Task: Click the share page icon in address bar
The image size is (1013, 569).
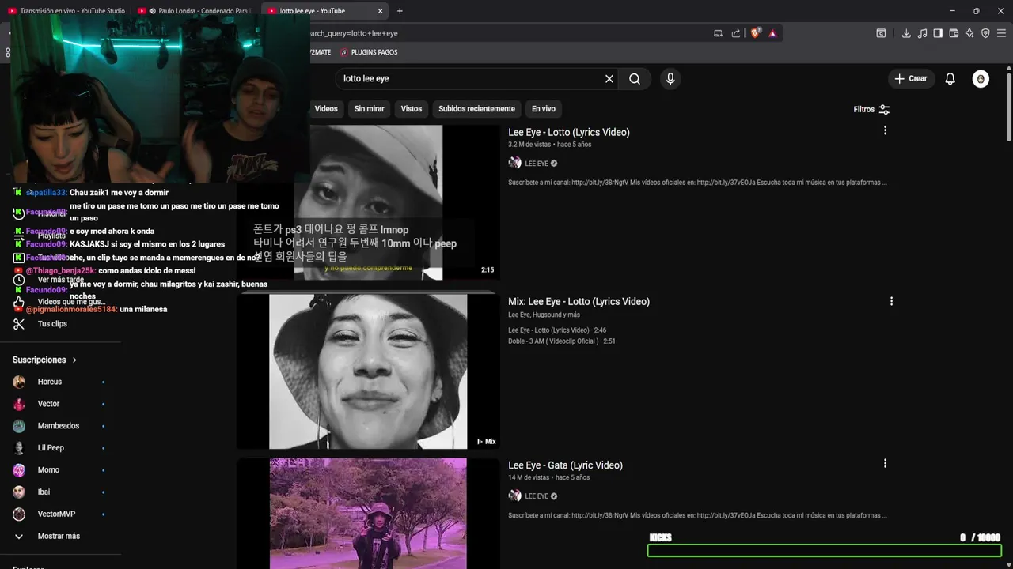Action: [x=736, y=33]
